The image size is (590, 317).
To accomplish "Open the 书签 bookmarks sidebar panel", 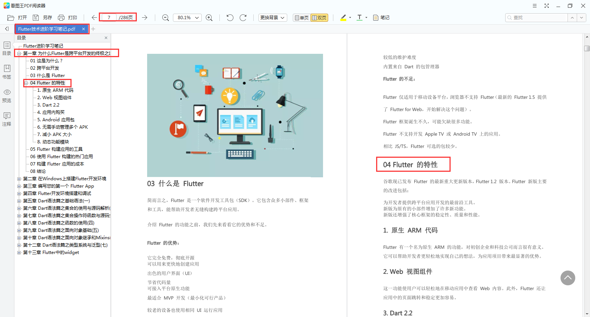I will click(x=7, y=72).
